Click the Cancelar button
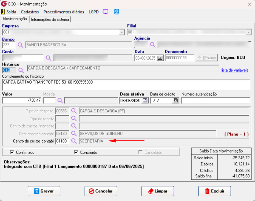The height and width of the screenshot is (201, 255). pyautogui.click(x=101, y=191)
